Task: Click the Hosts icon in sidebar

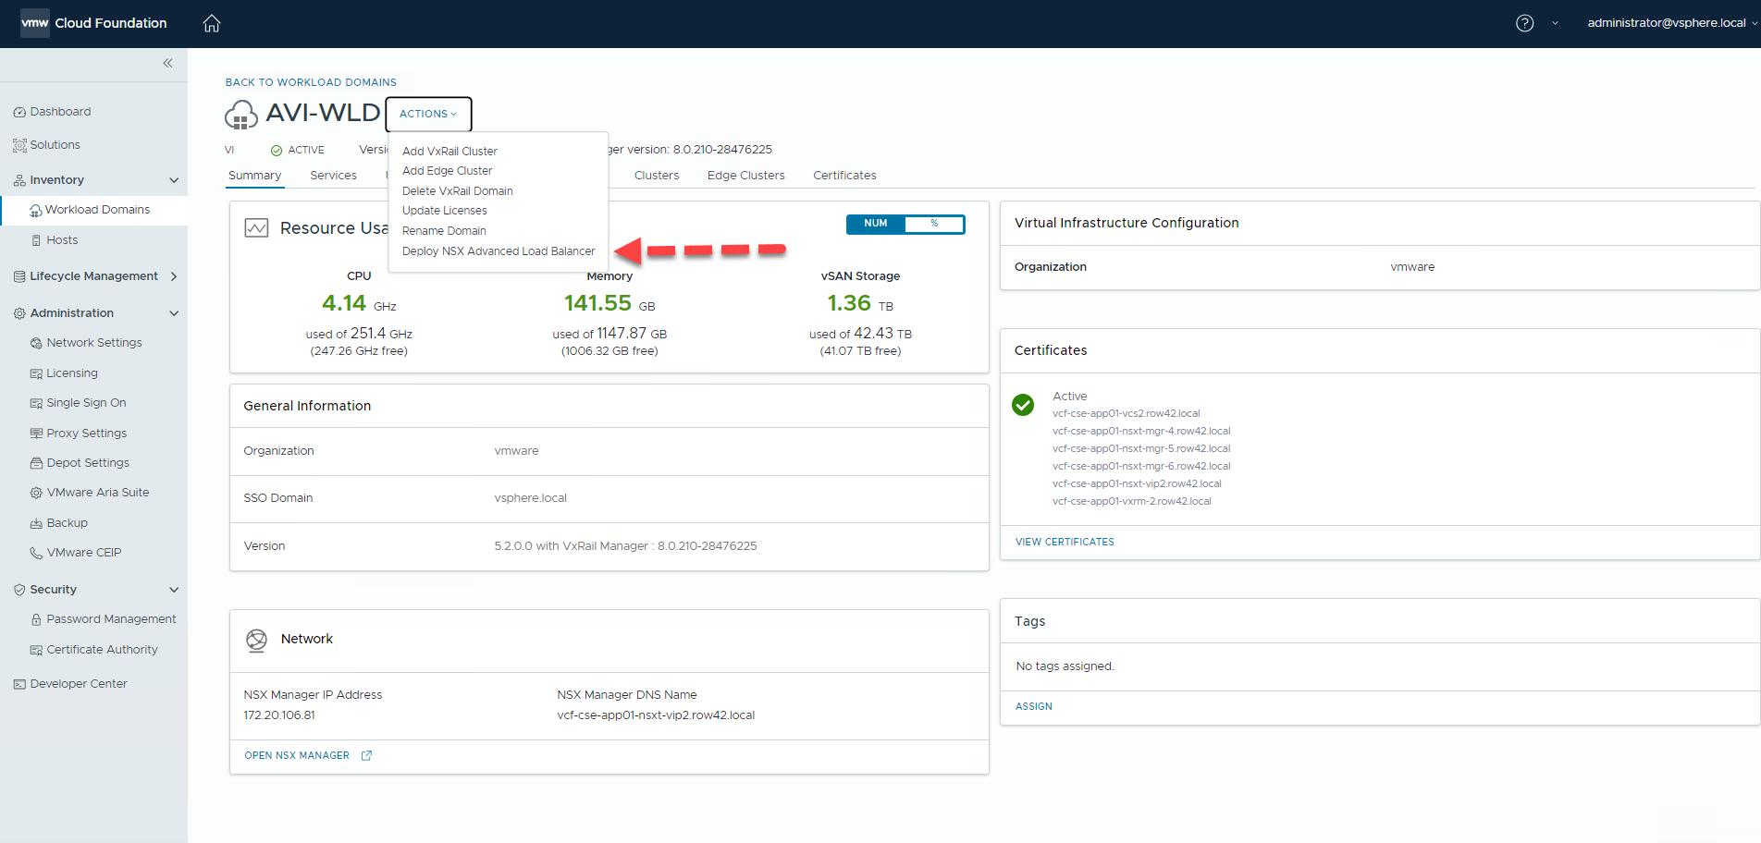Action: point(36,240)
